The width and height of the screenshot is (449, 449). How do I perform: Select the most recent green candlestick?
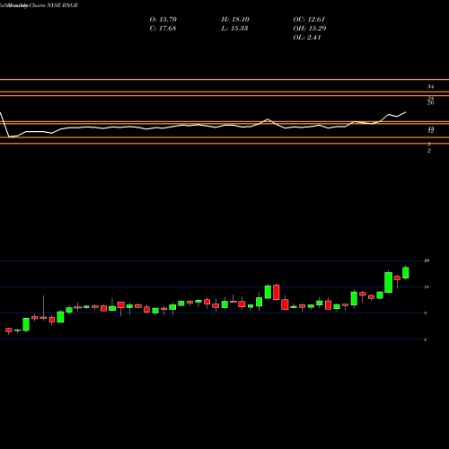tap(406, 272)
